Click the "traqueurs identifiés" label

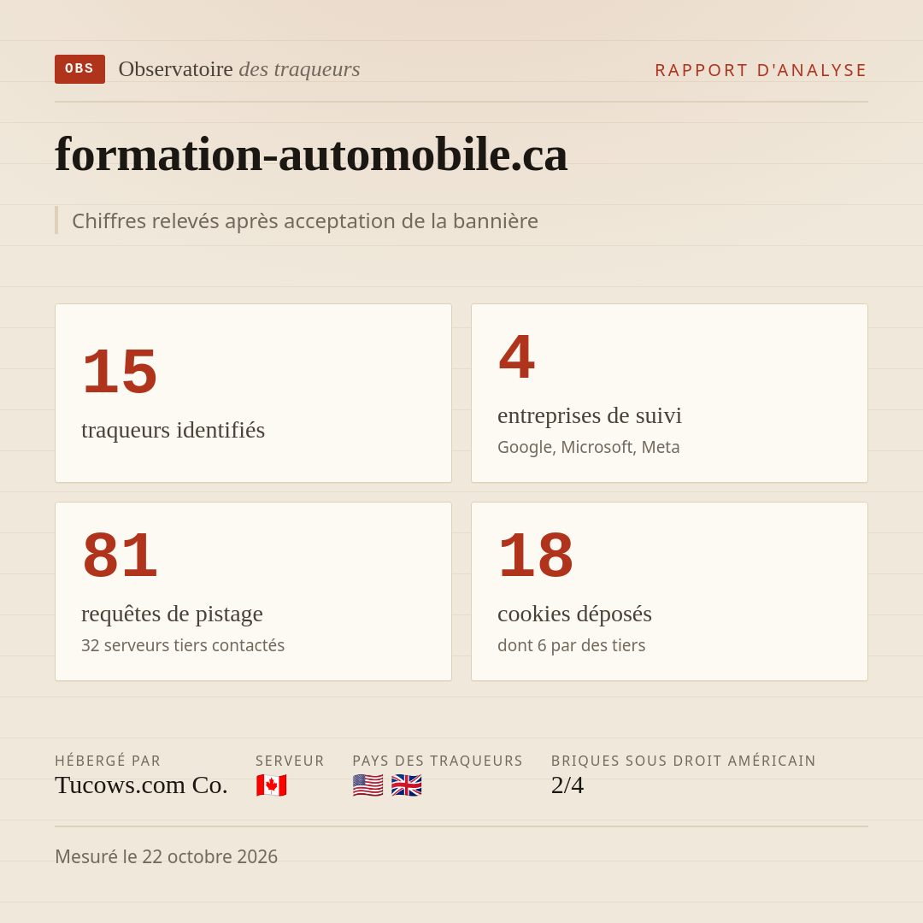click(173, 430)
